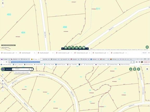Expand options for the COVID Consent download
150x112 pixels.
71,53
